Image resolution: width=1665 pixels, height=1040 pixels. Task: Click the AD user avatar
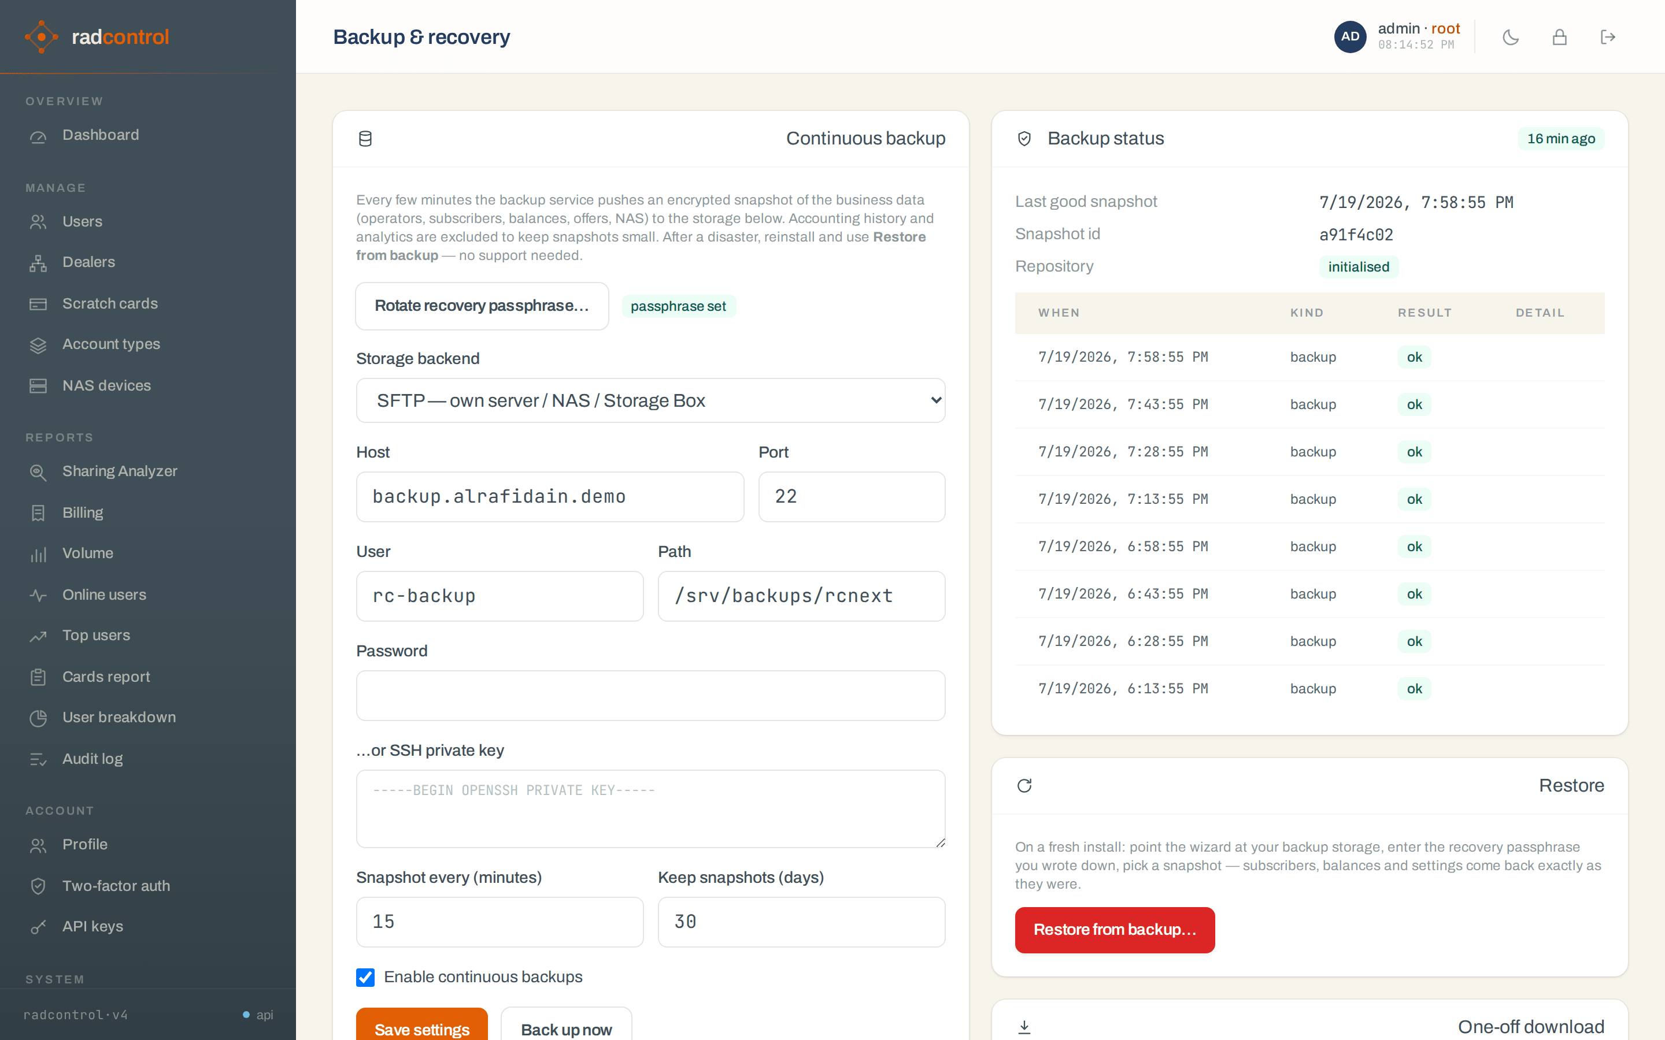point(1350,36)
